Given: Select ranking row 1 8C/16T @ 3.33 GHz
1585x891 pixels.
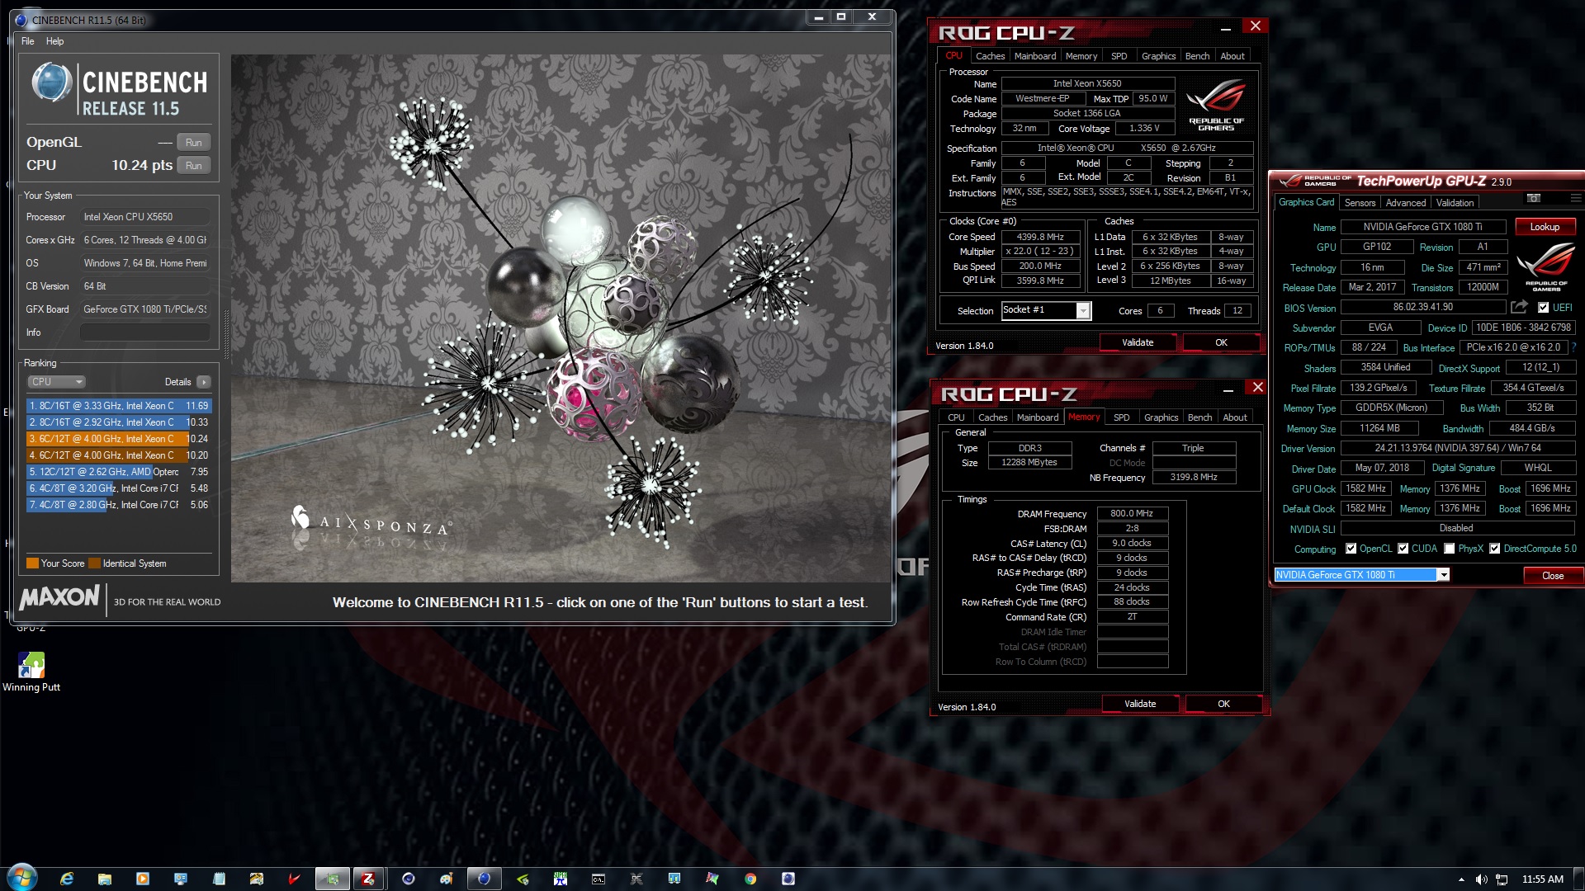Looking at the screenshot, I should click(119, 406).
